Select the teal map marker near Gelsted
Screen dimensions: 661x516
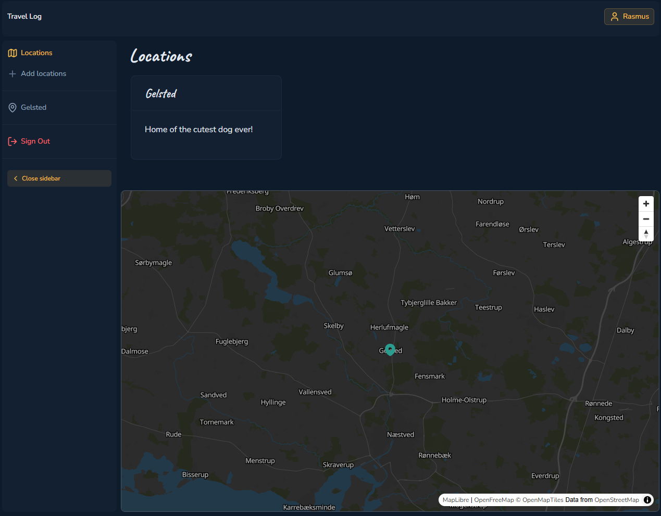click(390, 349)
